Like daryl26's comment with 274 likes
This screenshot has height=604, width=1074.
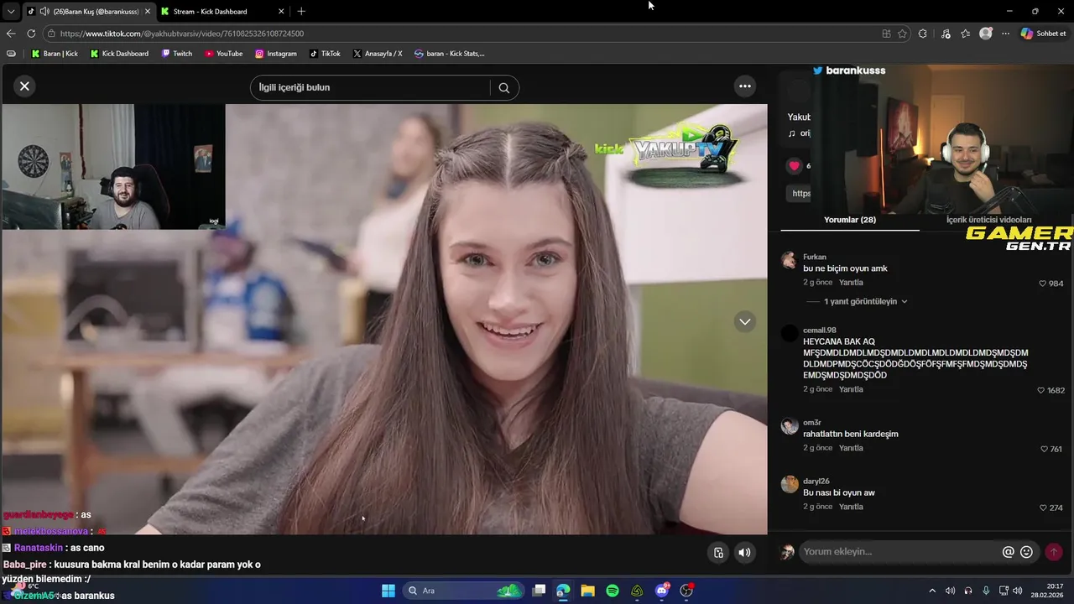[1043, 508]
